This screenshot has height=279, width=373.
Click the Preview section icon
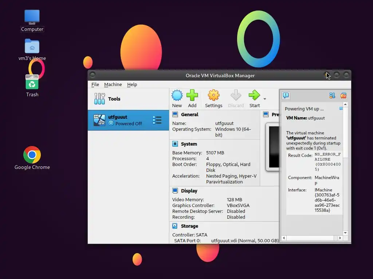tap(266, 114)
